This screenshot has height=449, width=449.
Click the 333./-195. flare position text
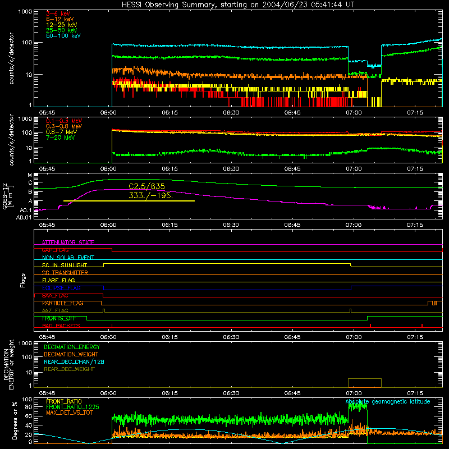pyautogui.click(x=150, y=195)
